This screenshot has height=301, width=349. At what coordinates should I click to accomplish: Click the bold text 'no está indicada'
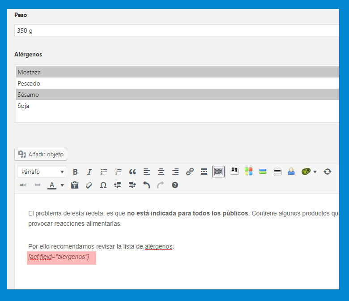coord(152,214)
